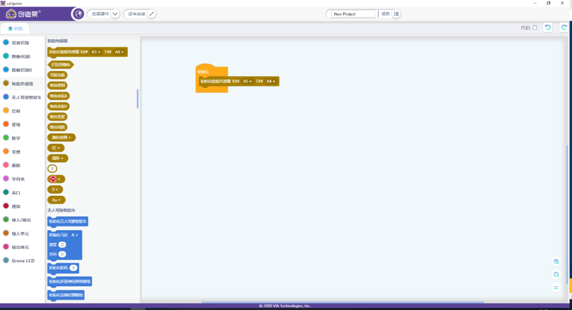
Task: Click the undo arrow icon
Action: tap(548, 28)
